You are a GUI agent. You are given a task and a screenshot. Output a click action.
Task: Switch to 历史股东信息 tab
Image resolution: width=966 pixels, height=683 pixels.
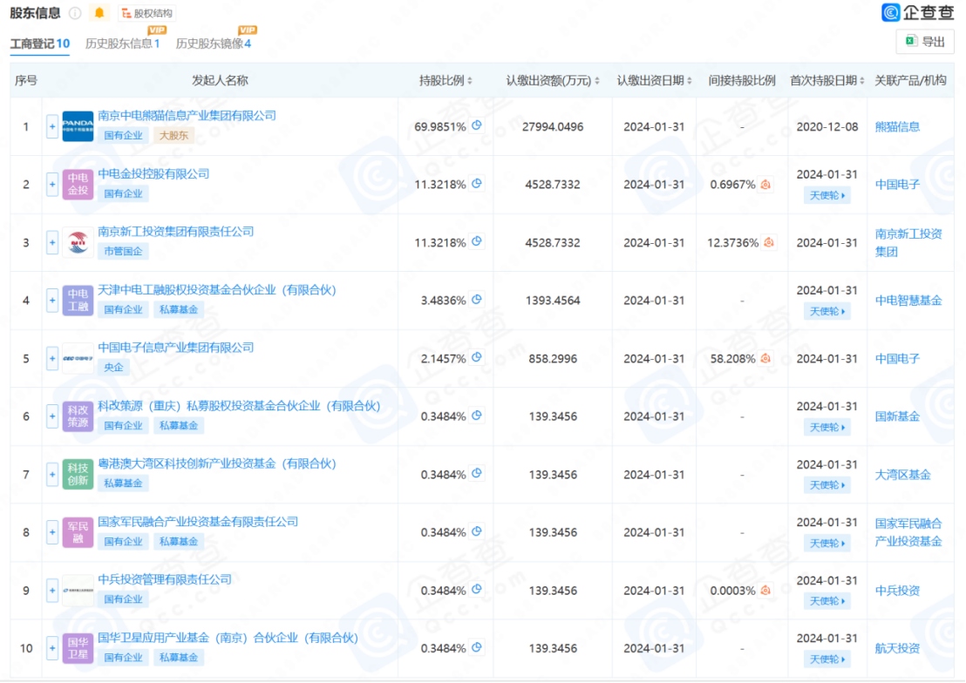coord(122,43)
